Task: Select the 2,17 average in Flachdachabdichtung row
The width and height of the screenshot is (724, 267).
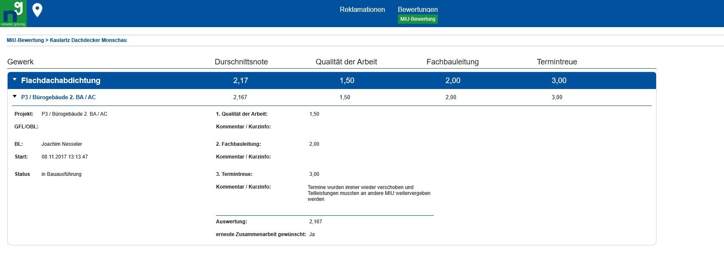Action: (x=241, y=81)
